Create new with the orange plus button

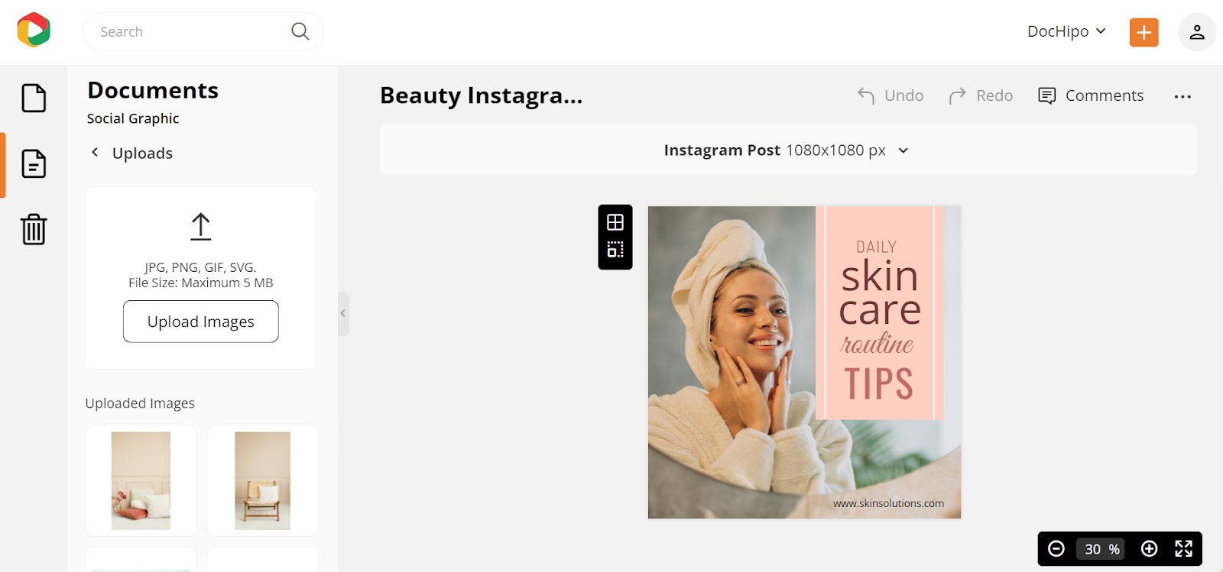point(1144,32)
